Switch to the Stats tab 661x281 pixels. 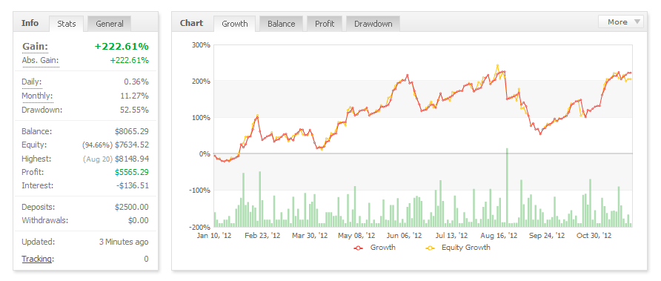[67, 24]
